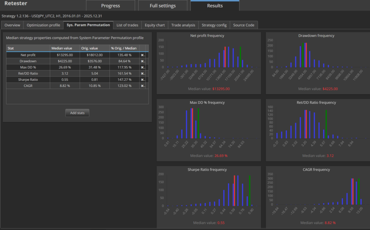Remove the CAGR stat row

tap(142, 86)
